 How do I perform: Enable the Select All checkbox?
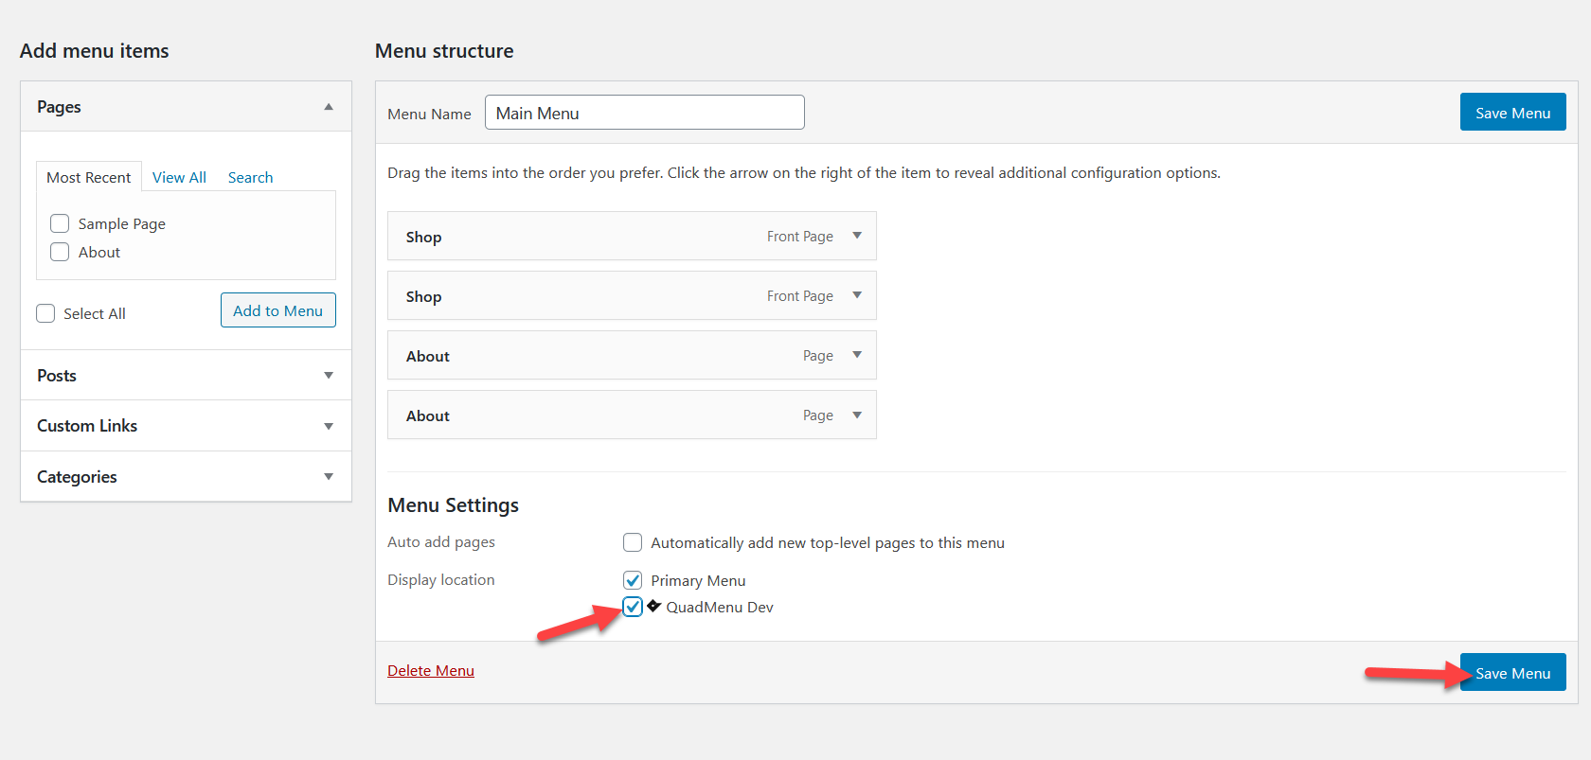tap(45, 313)
